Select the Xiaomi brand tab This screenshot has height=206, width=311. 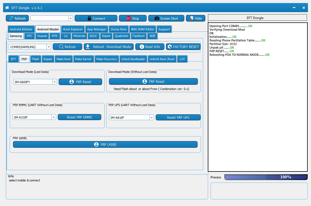[x=106, y=36]
